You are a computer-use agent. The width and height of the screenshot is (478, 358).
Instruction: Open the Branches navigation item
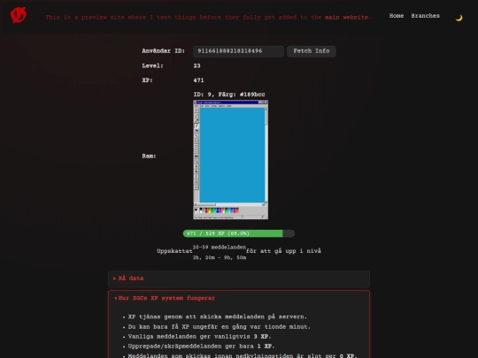click(x=425, y=16)
